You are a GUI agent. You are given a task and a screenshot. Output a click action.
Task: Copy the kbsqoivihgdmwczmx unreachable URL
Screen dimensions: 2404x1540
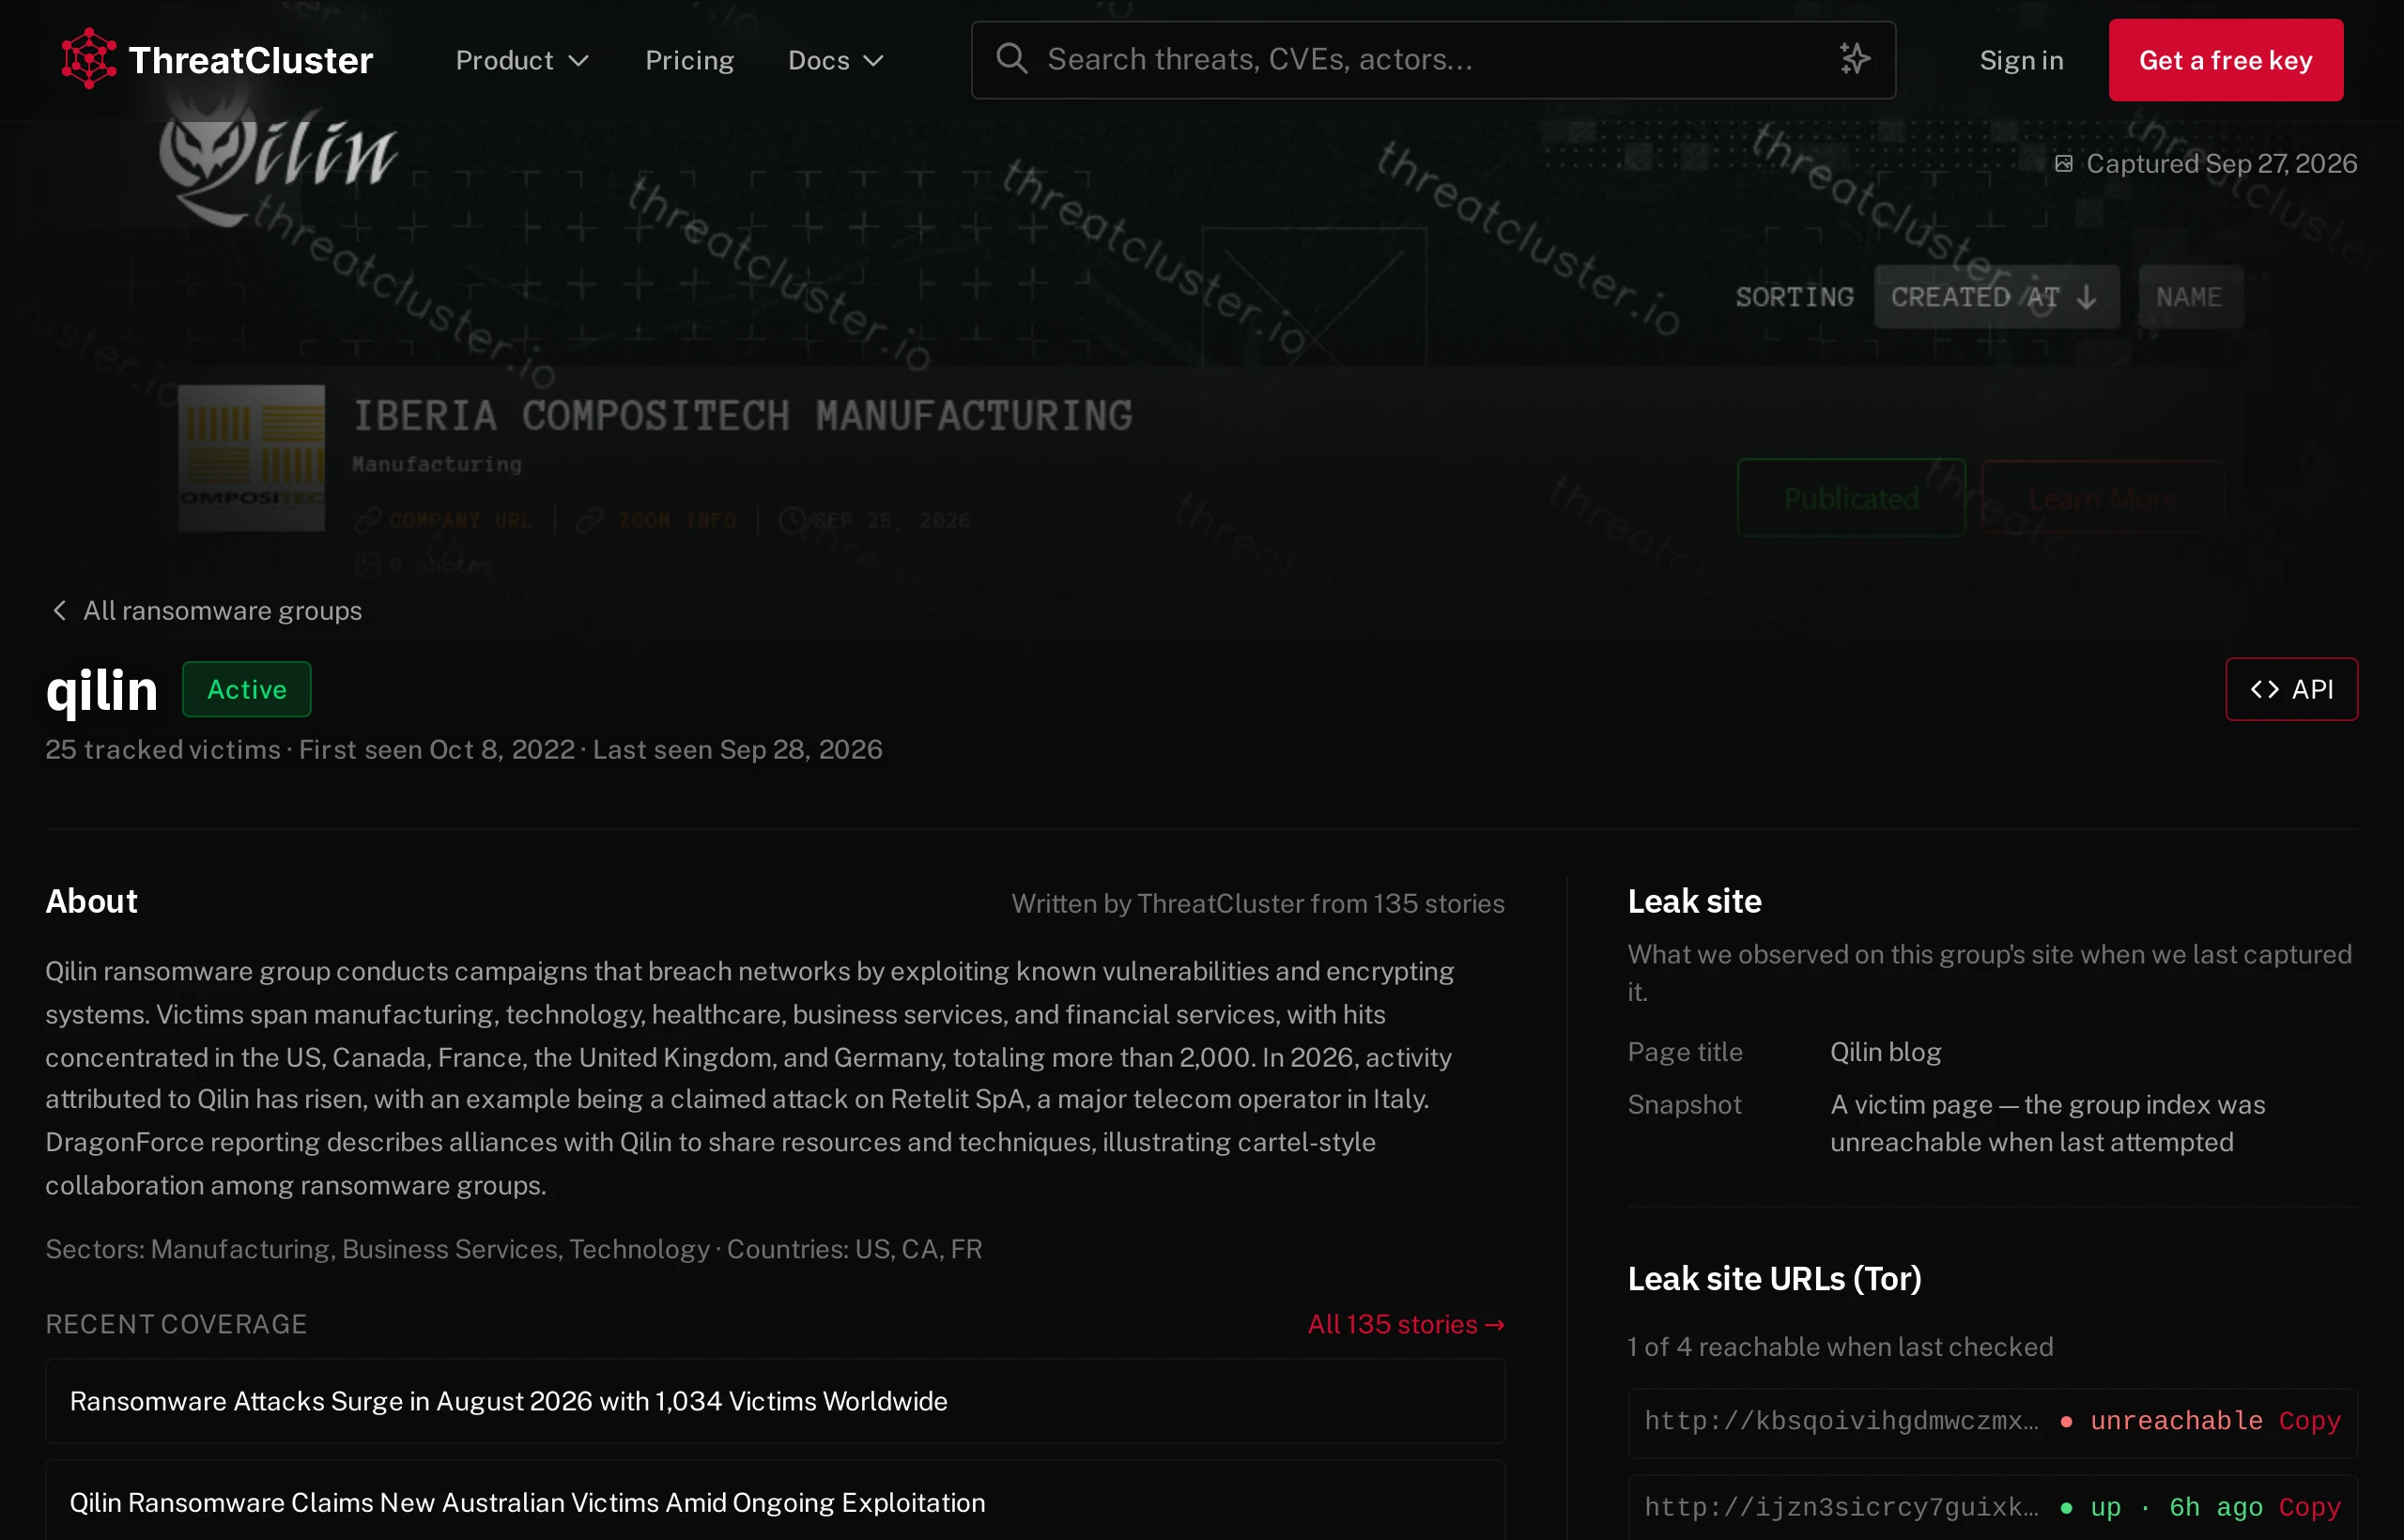point(2309,1420)
